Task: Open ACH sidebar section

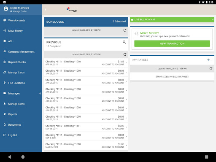Action: tap(21, 41)
